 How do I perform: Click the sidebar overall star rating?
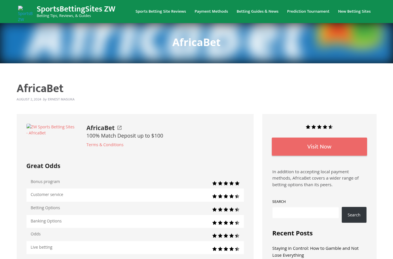319,127
